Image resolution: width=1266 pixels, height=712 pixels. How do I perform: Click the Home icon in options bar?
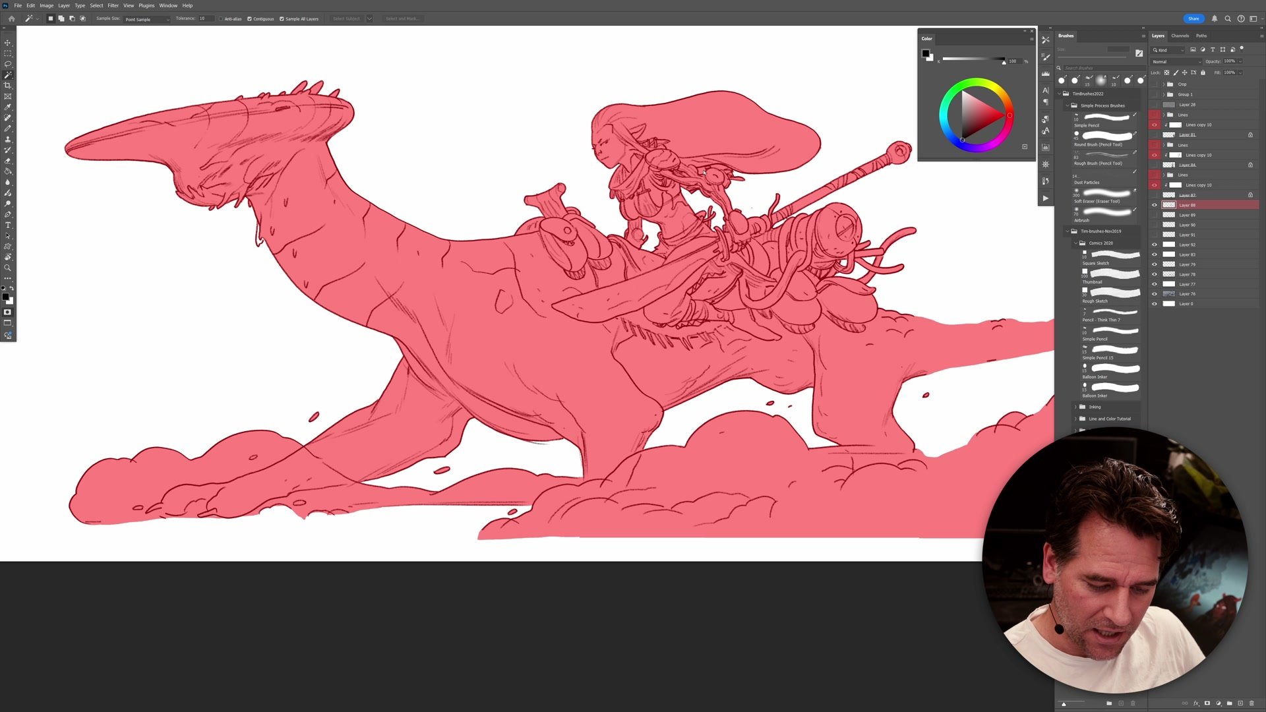tap(11, 18)
